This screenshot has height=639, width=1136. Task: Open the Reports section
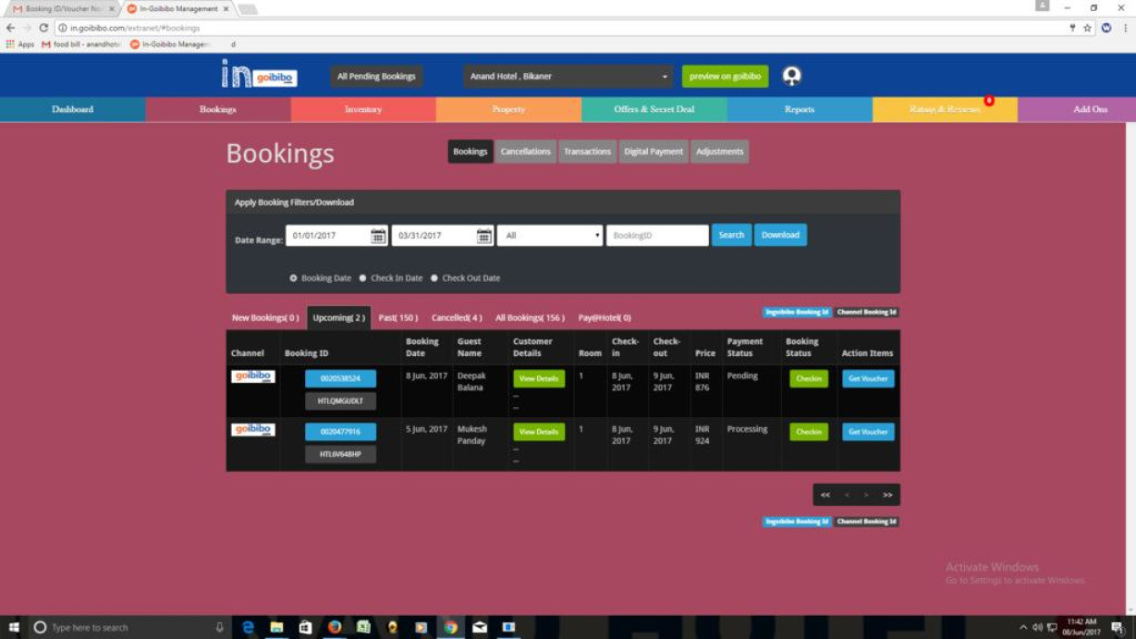[800, 109]
